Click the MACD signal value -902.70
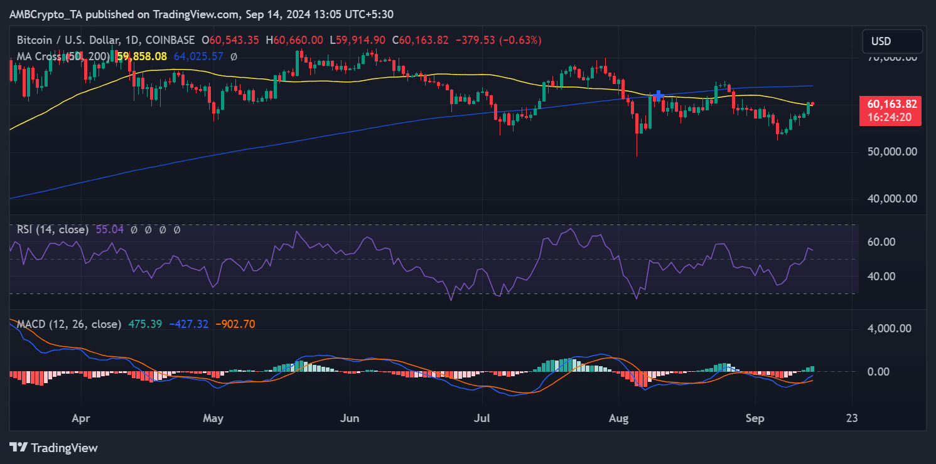This screenshot has height=464, width=936. tap(235, 324)
